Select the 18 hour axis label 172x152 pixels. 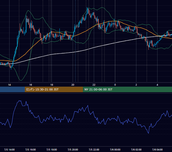tap(52, 85)
